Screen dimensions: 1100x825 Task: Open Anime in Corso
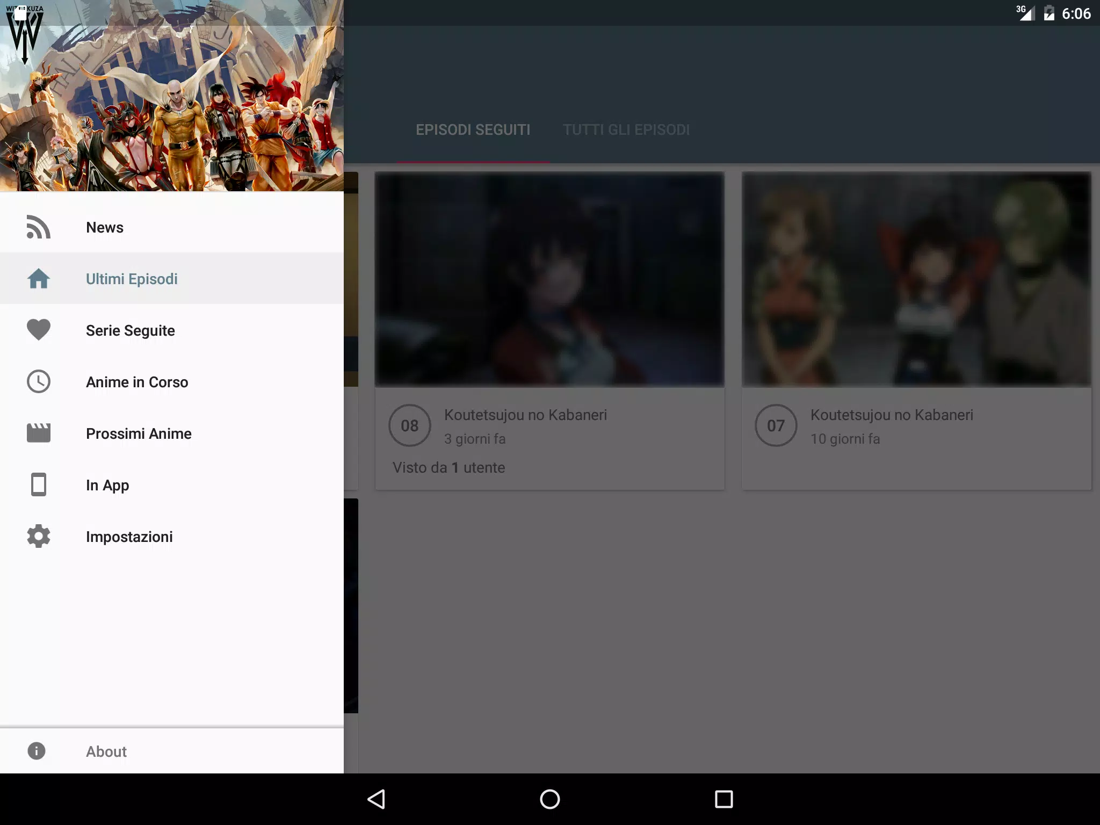click(172, 382)
